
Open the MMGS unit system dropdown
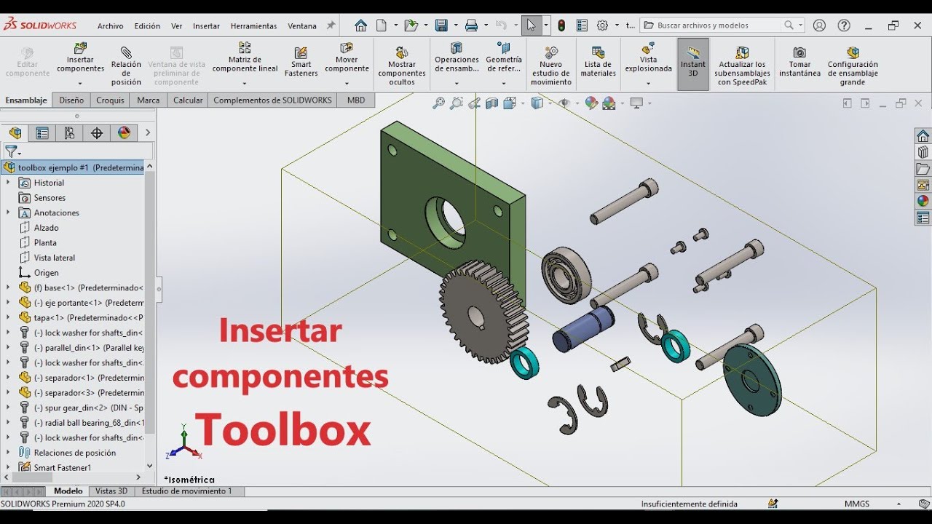(899, 504)
